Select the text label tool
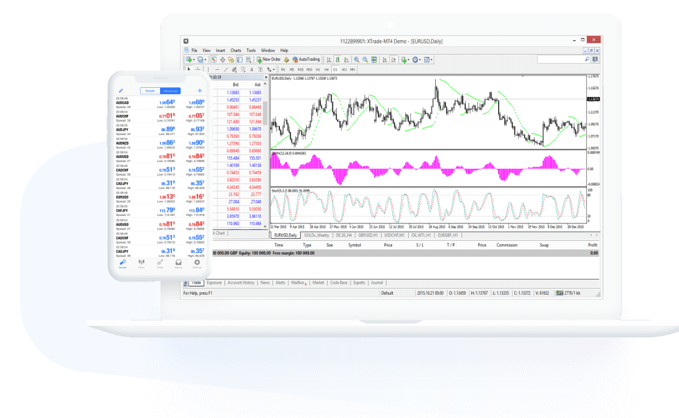679x418 pixels. coord(261,69)
